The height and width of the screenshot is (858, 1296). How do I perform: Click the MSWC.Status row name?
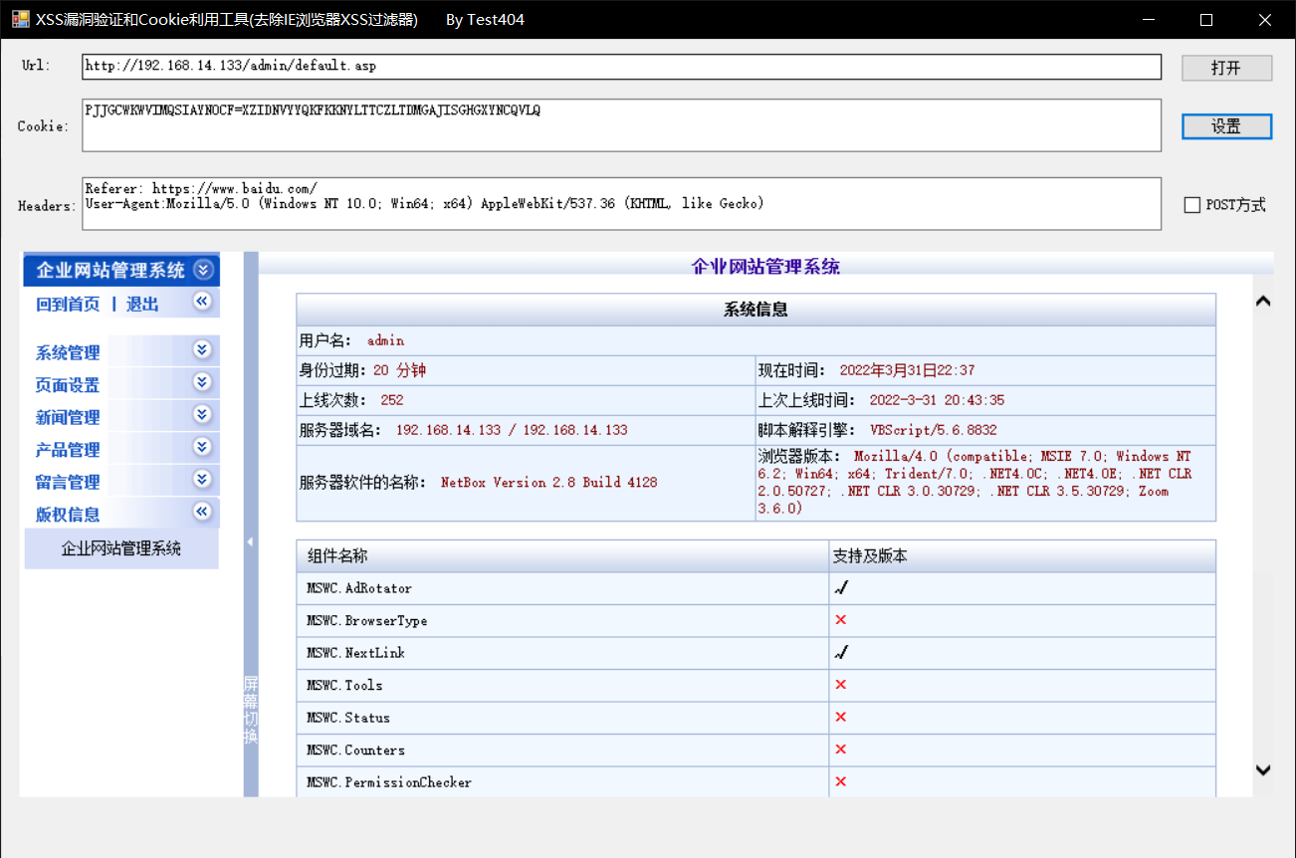tap(348, 718)
